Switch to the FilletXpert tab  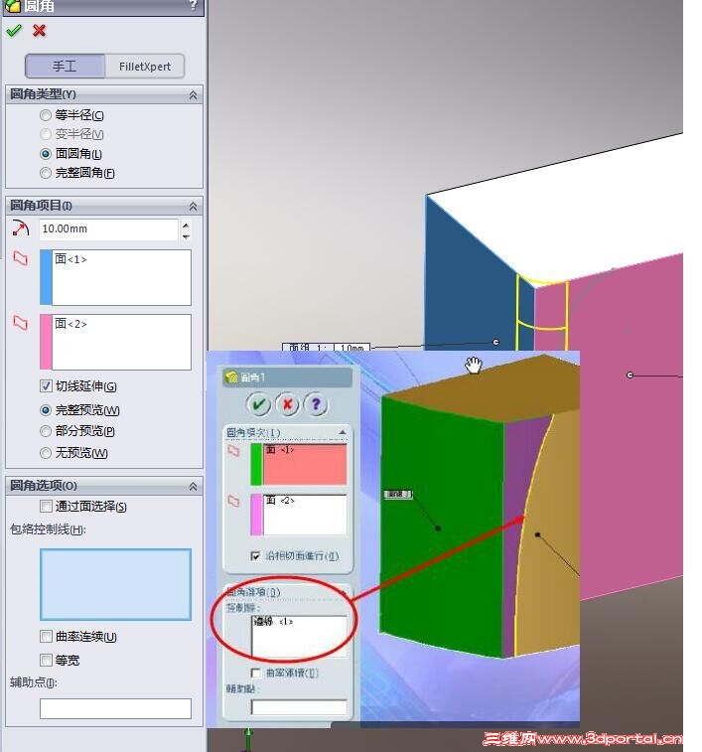[x=145, y=67]
